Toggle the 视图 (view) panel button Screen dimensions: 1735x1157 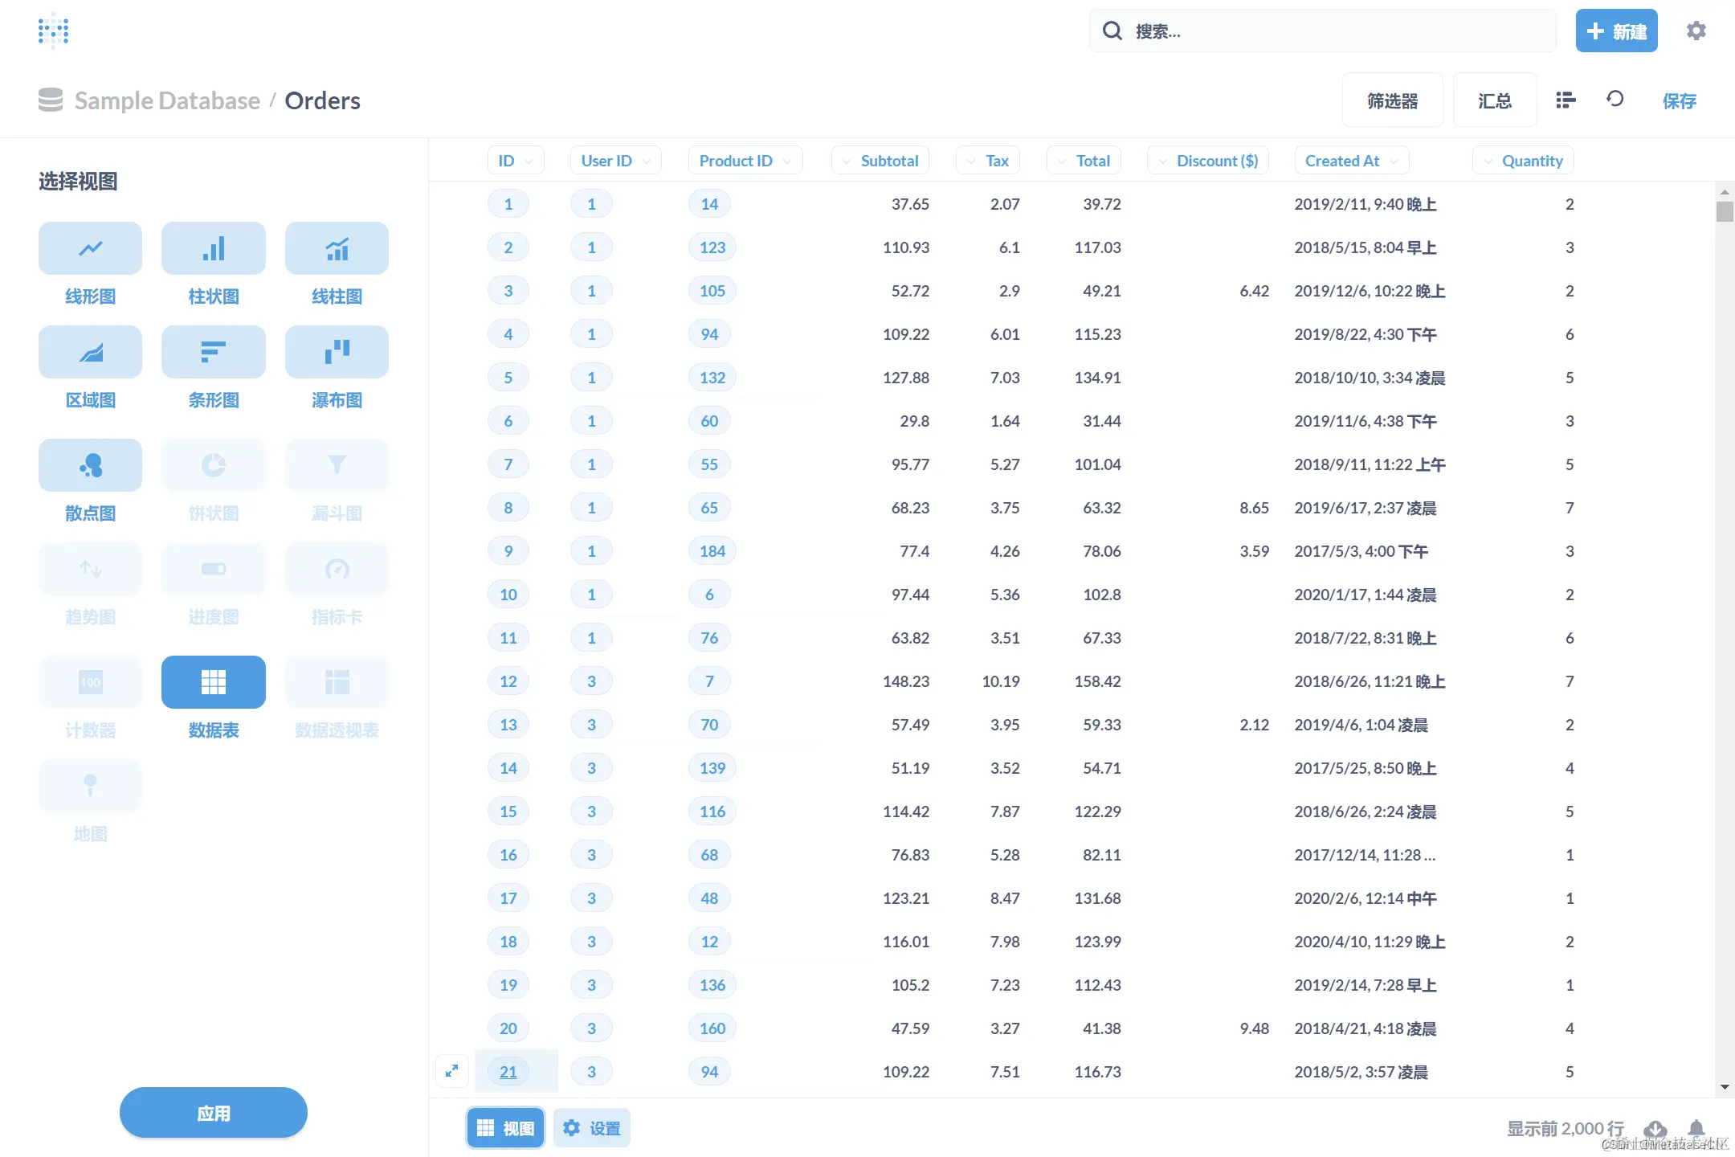(505, 1128)
